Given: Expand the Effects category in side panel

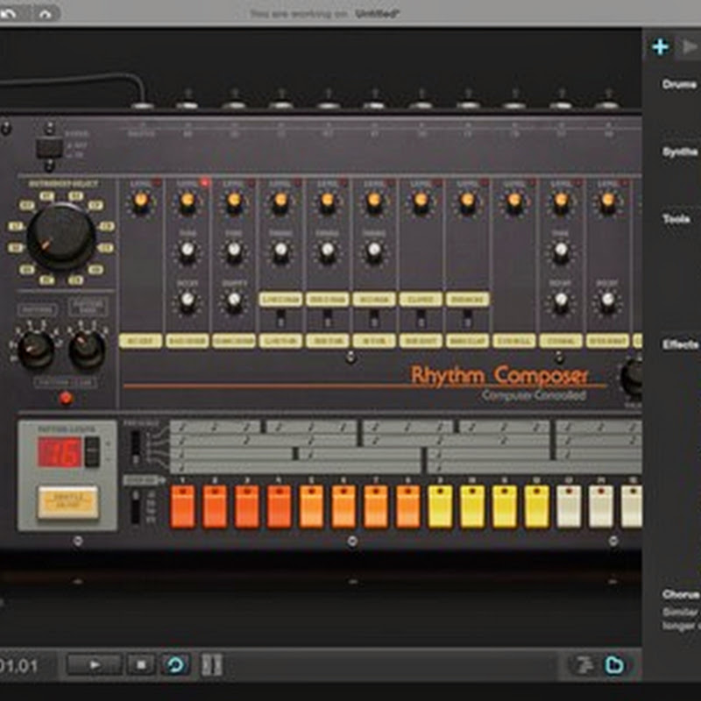Looking at the screenshot, I should (680, 344).
